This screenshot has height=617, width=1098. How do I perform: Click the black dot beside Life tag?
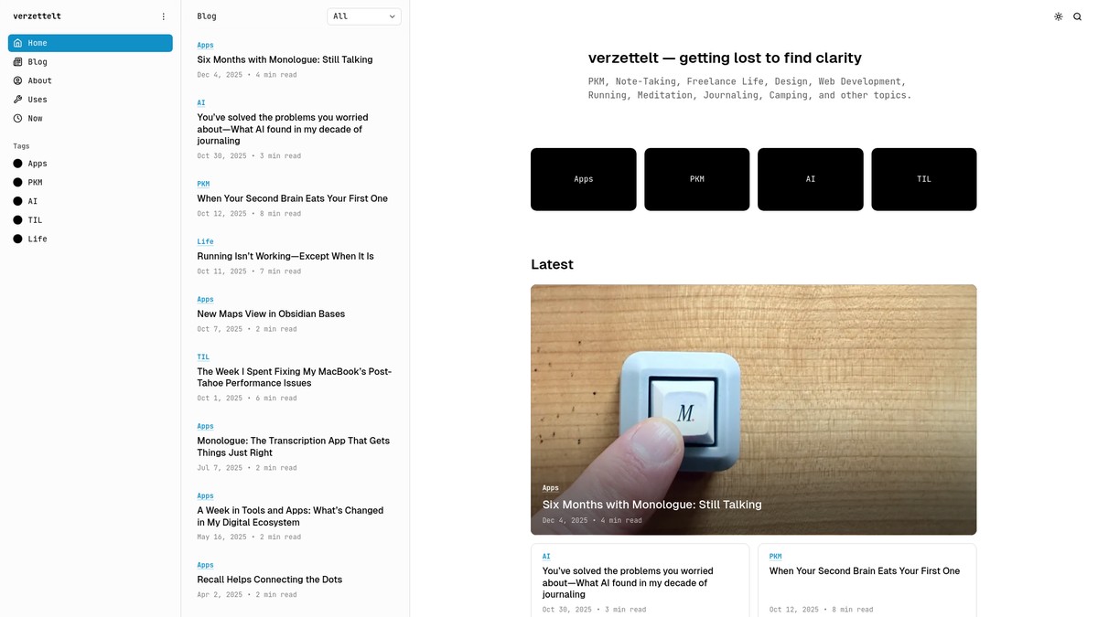tap(17, 239)
